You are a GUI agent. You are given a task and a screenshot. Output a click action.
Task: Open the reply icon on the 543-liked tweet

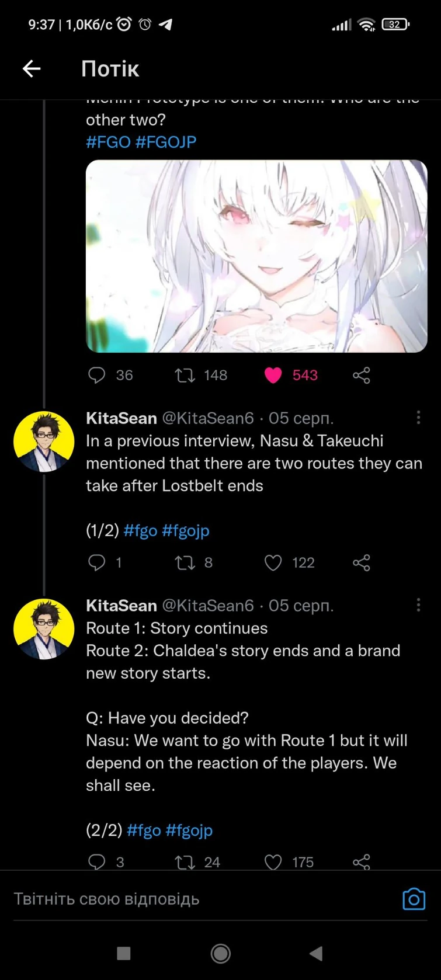coord(97,376)
